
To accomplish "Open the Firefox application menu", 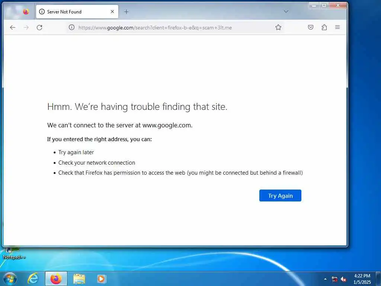I will pos(337,27).
